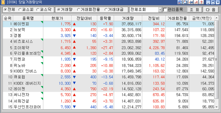Image resolution: width=221 pixels, height=113 pixels.
Task: Select stock 레이젠 in row 12
Action: coord(19,89)
